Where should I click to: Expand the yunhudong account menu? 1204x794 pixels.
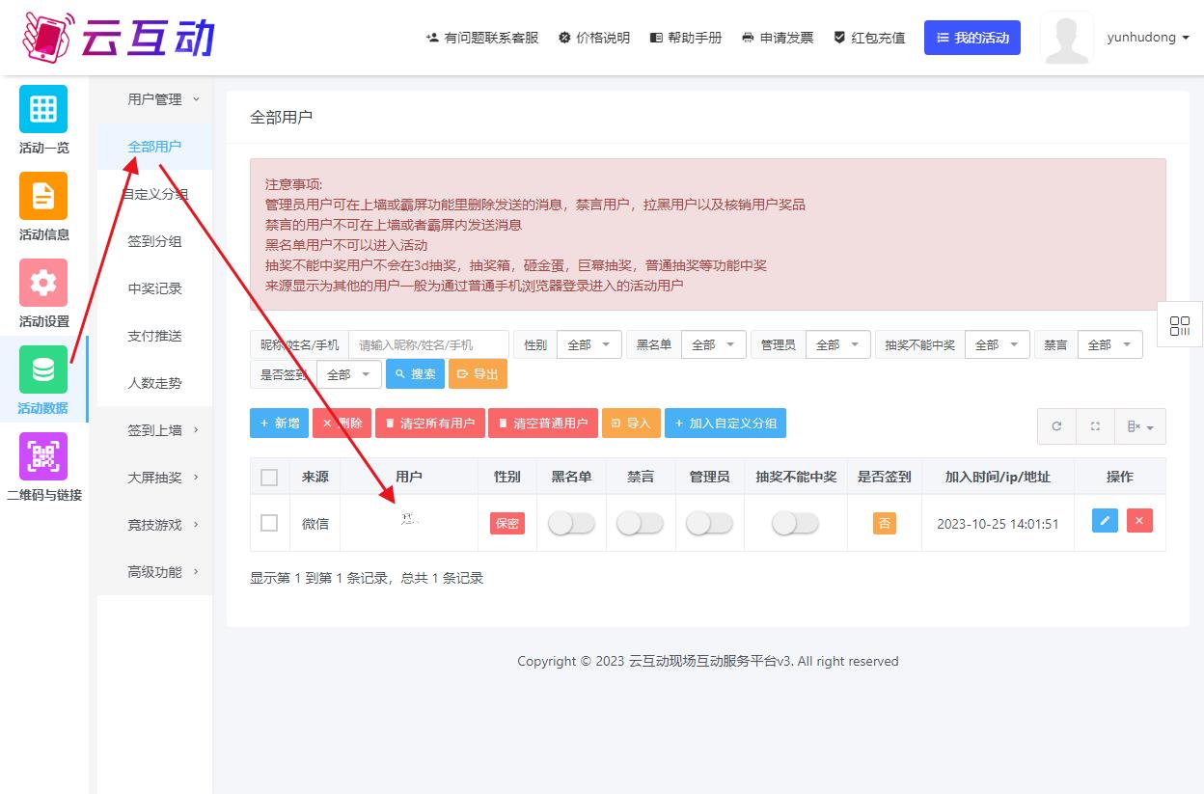click(x=1148, y=38)
